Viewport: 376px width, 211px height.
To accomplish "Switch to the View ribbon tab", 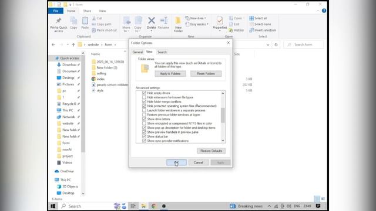I will pyautogui.click(x=102, y=11).
